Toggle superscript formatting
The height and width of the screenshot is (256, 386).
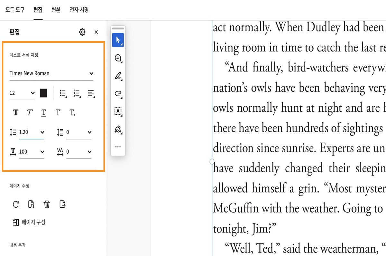[58, 113]
